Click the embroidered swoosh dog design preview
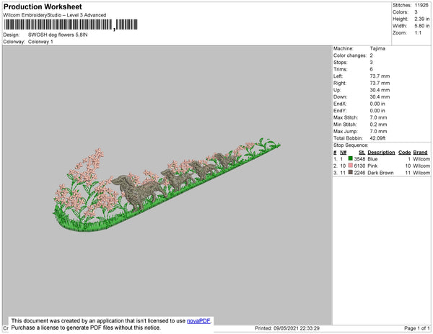Image resolution: width=433 pixels, height=334 pixels. (167, 185)
